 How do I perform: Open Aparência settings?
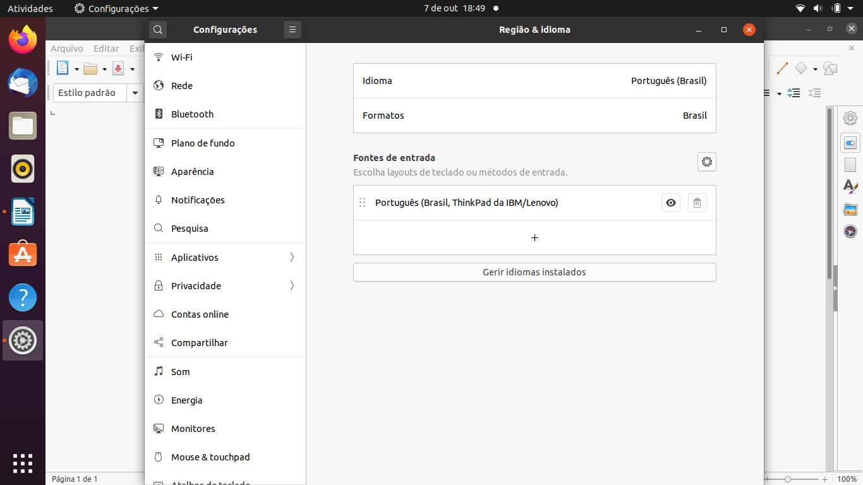(x=226, y=172)
